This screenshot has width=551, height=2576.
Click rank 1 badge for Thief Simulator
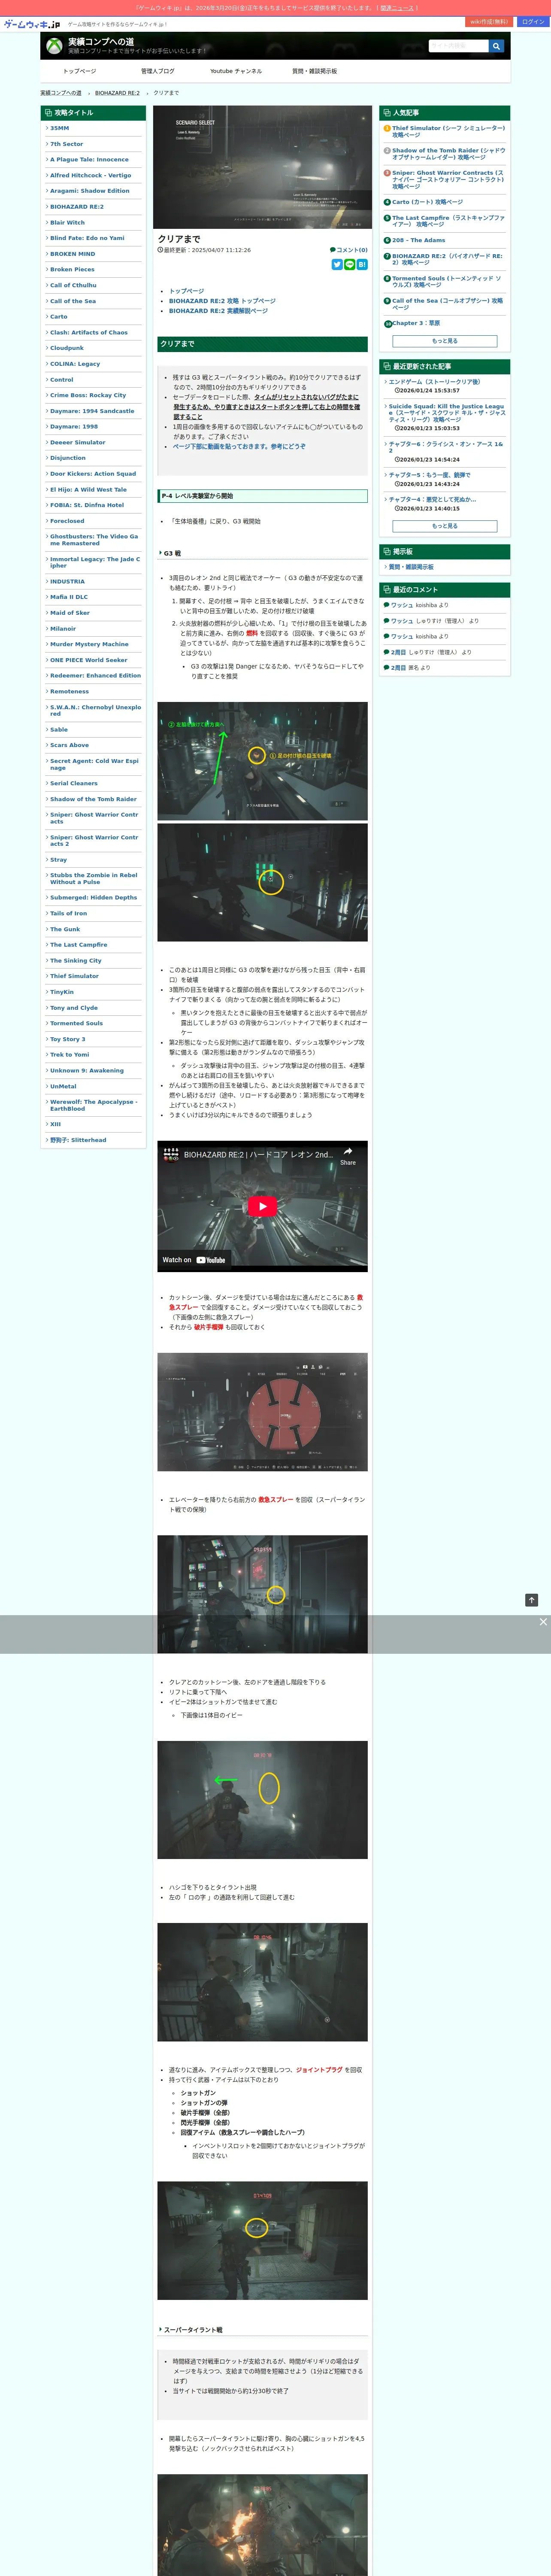pos(387,128)
